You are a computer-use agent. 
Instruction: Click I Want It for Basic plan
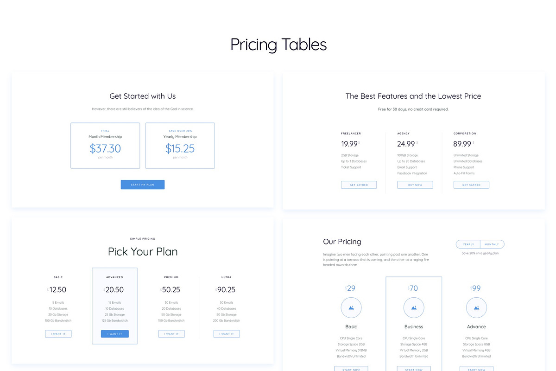pos(58,334)
